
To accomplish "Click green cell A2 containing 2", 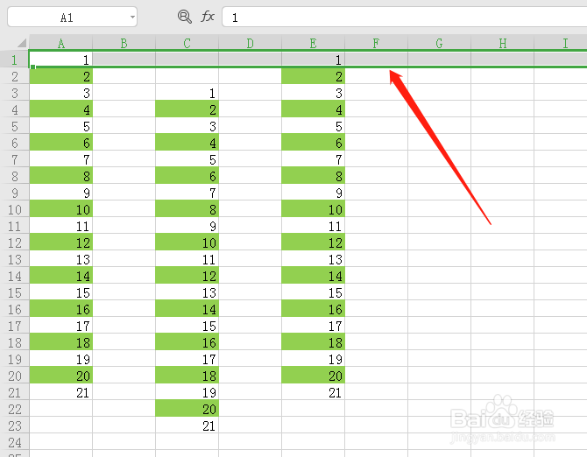I will tap(61, 76).
